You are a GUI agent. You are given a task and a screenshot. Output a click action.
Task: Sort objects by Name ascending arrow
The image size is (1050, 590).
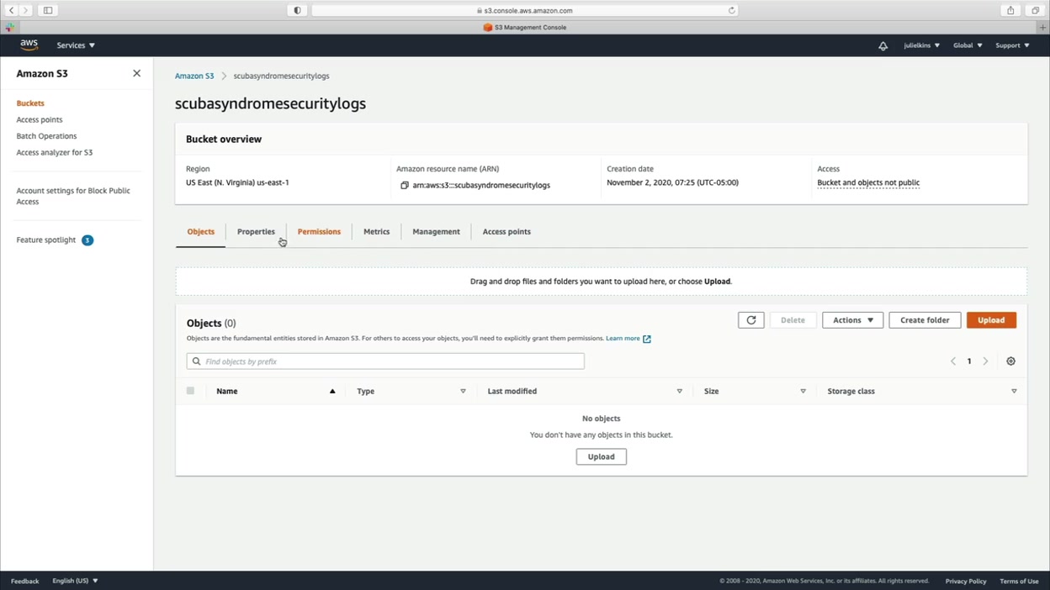coord(332,392)
